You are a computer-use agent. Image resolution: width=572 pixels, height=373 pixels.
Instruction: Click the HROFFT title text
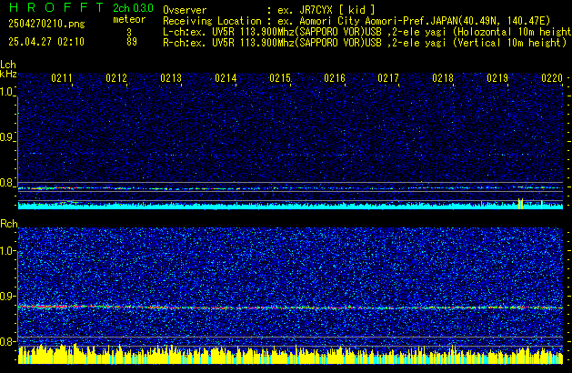tap(56, 7)
